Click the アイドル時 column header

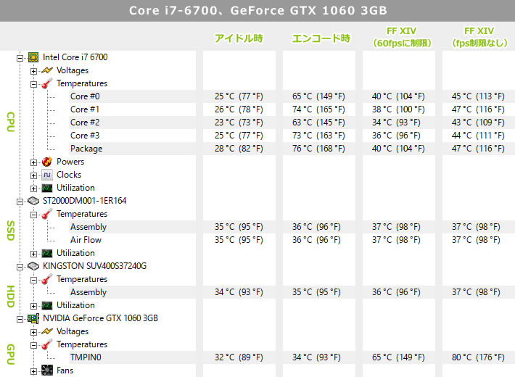tap(239, 38)
